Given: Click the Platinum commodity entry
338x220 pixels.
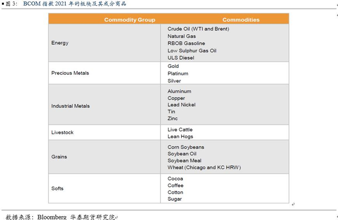Looking at the screenshot, I should tap(178, 74).
